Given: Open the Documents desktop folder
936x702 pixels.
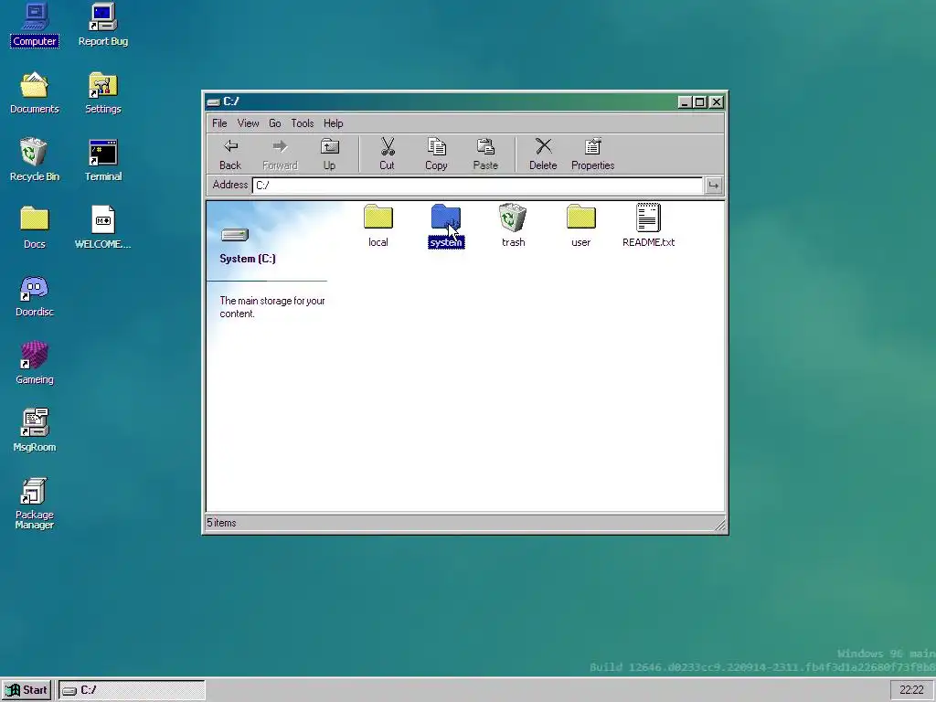Looking at the screenshot, I should coord(35,92).
